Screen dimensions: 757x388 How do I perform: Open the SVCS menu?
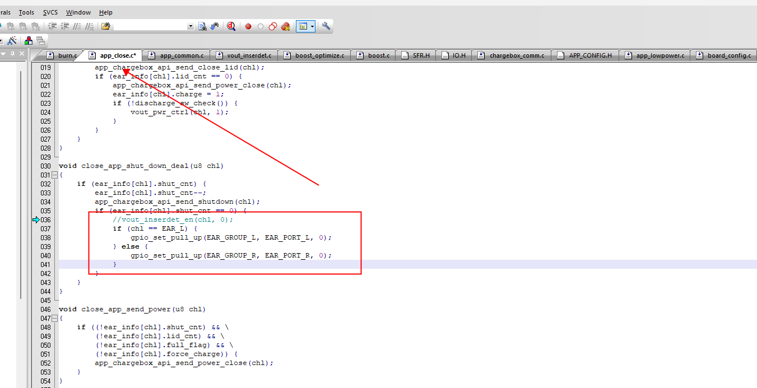(50, 12)
